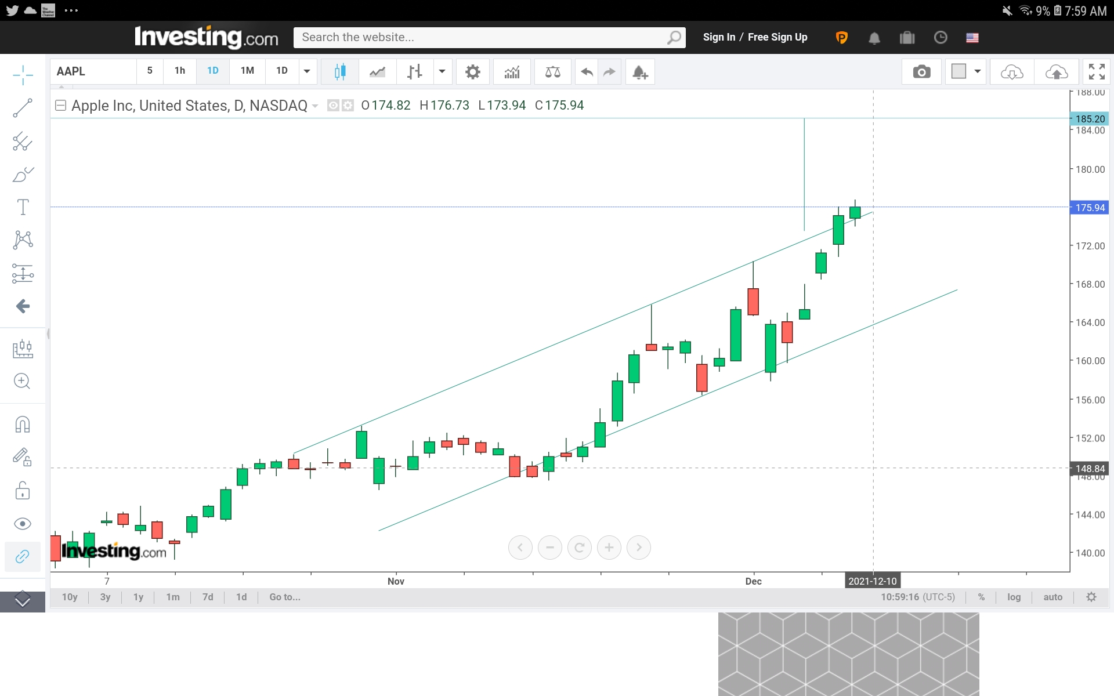
Task: Click the Go to... button
Action: coord(284,597)
